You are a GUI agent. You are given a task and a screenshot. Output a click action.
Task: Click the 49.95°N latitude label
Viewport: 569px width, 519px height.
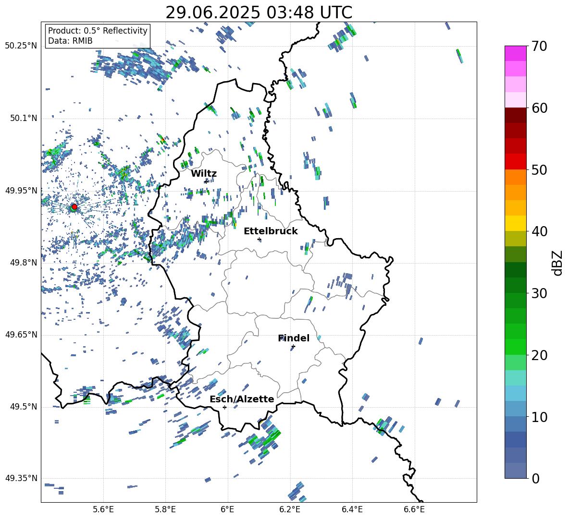tap(21, 190)
